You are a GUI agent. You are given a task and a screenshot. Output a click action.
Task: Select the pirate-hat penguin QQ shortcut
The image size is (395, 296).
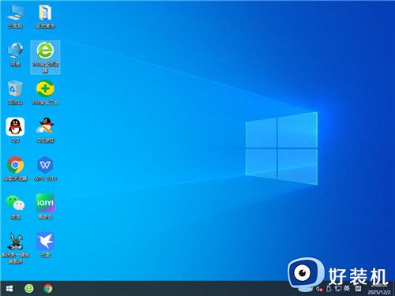(45, 130)
